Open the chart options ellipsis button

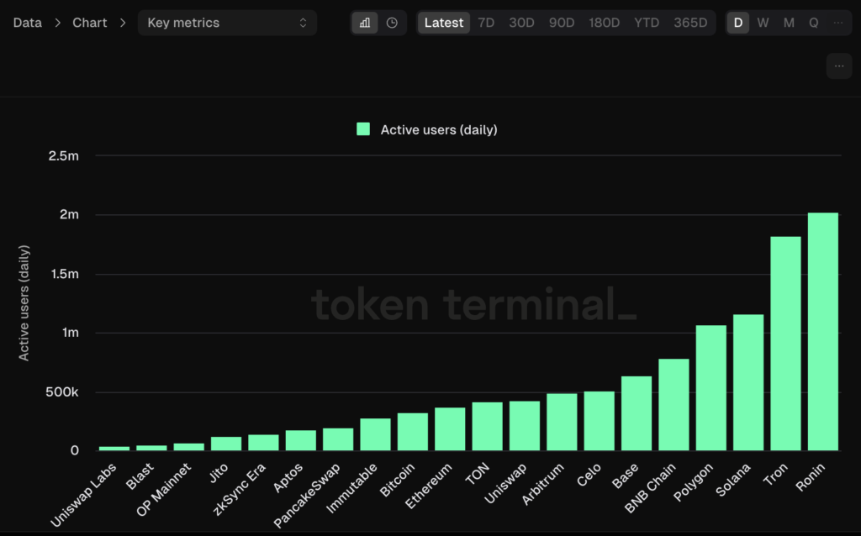[x=839, y=66]
